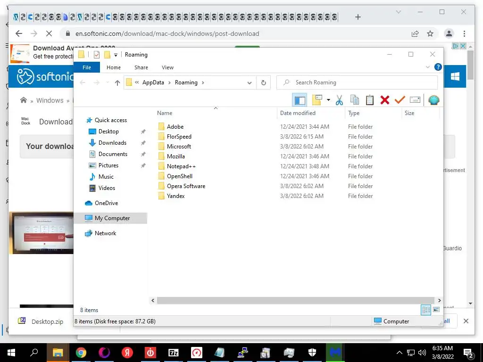Click the Copy toolbar icon
The height and width of the screenshot is (362, 483).
355,100
